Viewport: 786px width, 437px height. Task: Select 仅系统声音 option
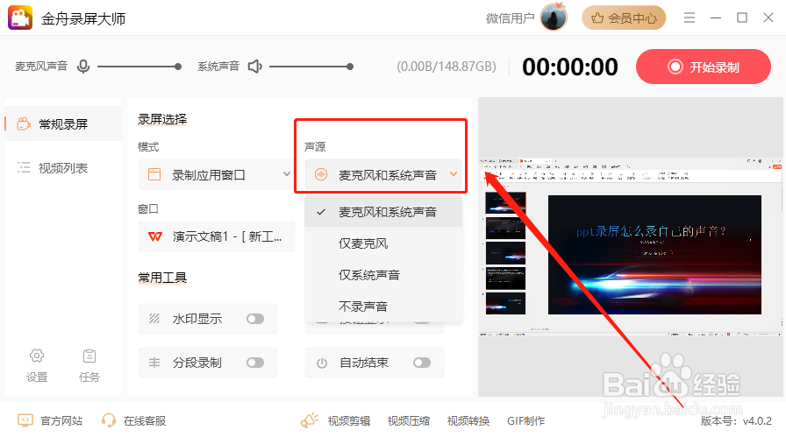[383, 275]
